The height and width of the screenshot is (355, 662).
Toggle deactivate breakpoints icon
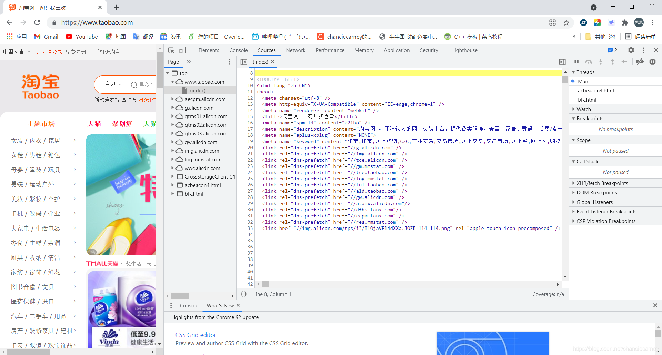[x=640, y=62]
